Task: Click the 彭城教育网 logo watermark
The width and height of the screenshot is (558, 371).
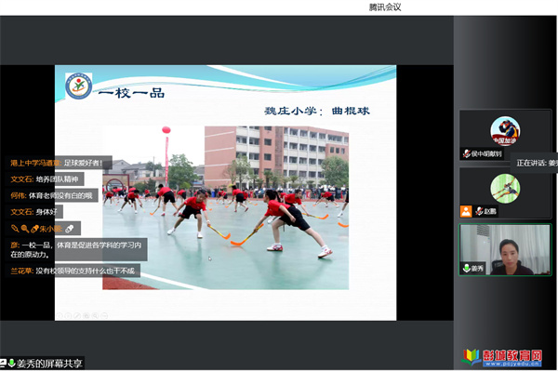Action: click(x=502, y=357)
